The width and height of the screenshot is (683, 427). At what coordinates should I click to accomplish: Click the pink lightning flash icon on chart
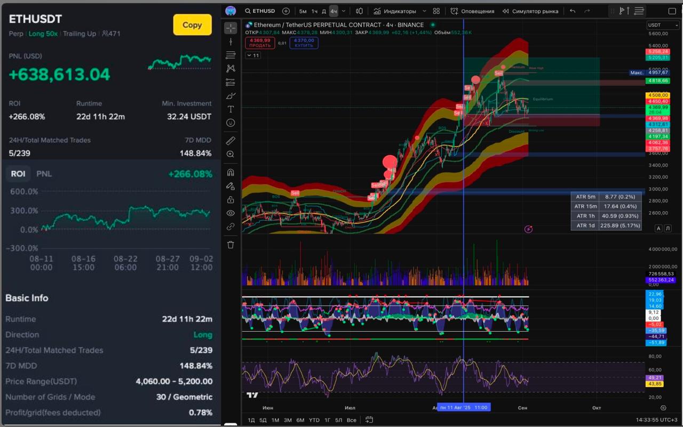tap(528, 229)
